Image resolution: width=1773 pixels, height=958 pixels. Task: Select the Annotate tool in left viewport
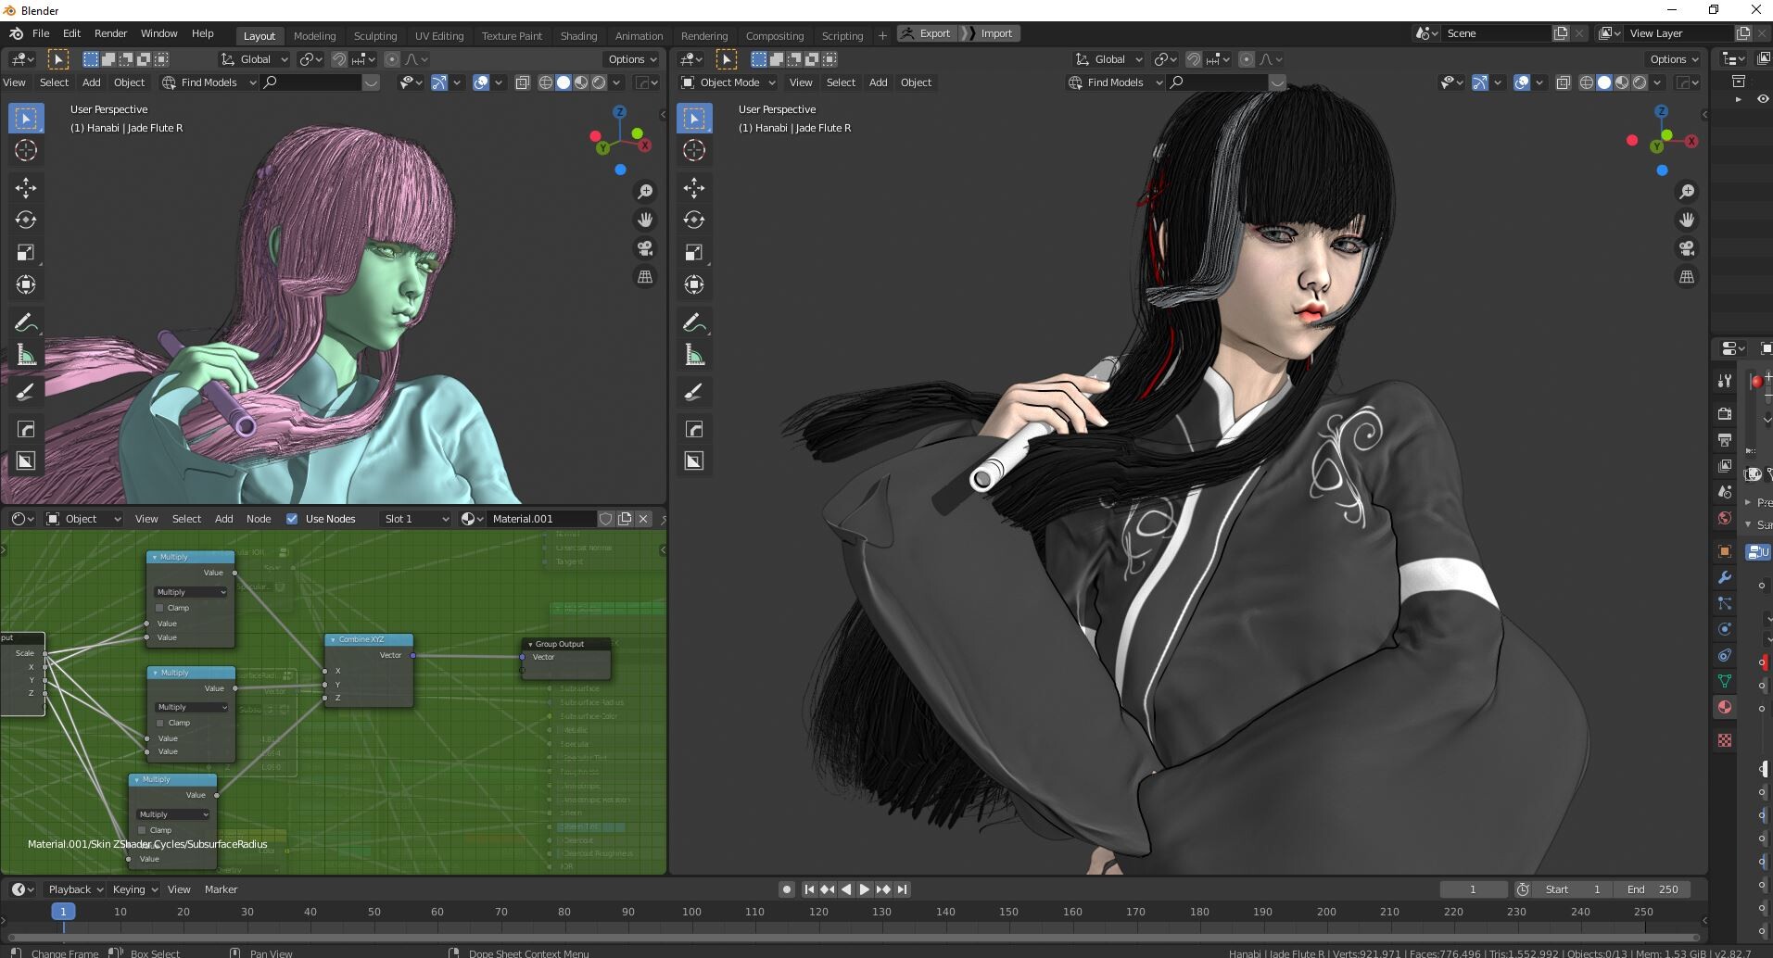[x=26, y=322]
